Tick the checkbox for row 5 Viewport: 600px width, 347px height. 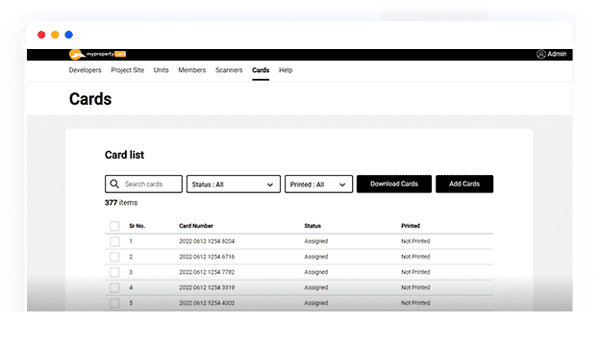click(114, 303)
